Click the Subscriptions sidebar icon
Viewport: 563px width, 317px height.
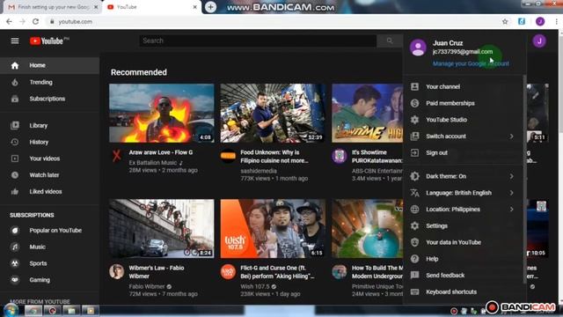(15, 99)
